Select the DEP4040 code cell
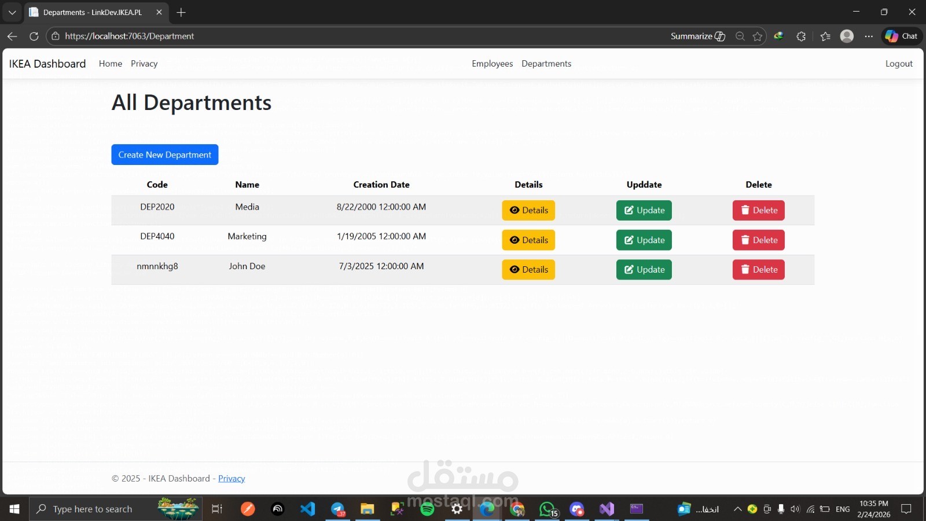This screenshot has height=521, width=926. 157,236
